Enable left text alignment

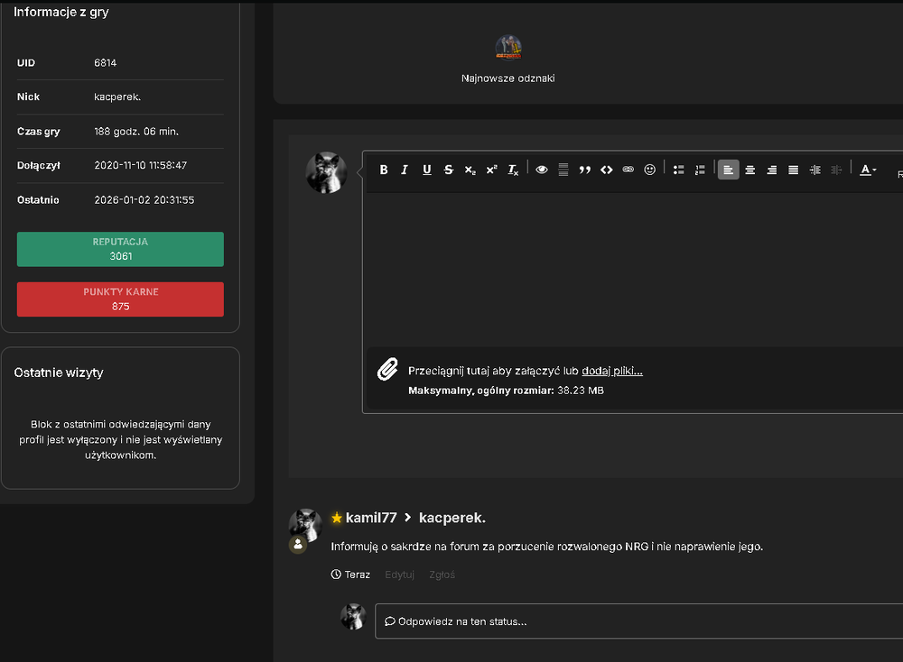tap(729, 170)
